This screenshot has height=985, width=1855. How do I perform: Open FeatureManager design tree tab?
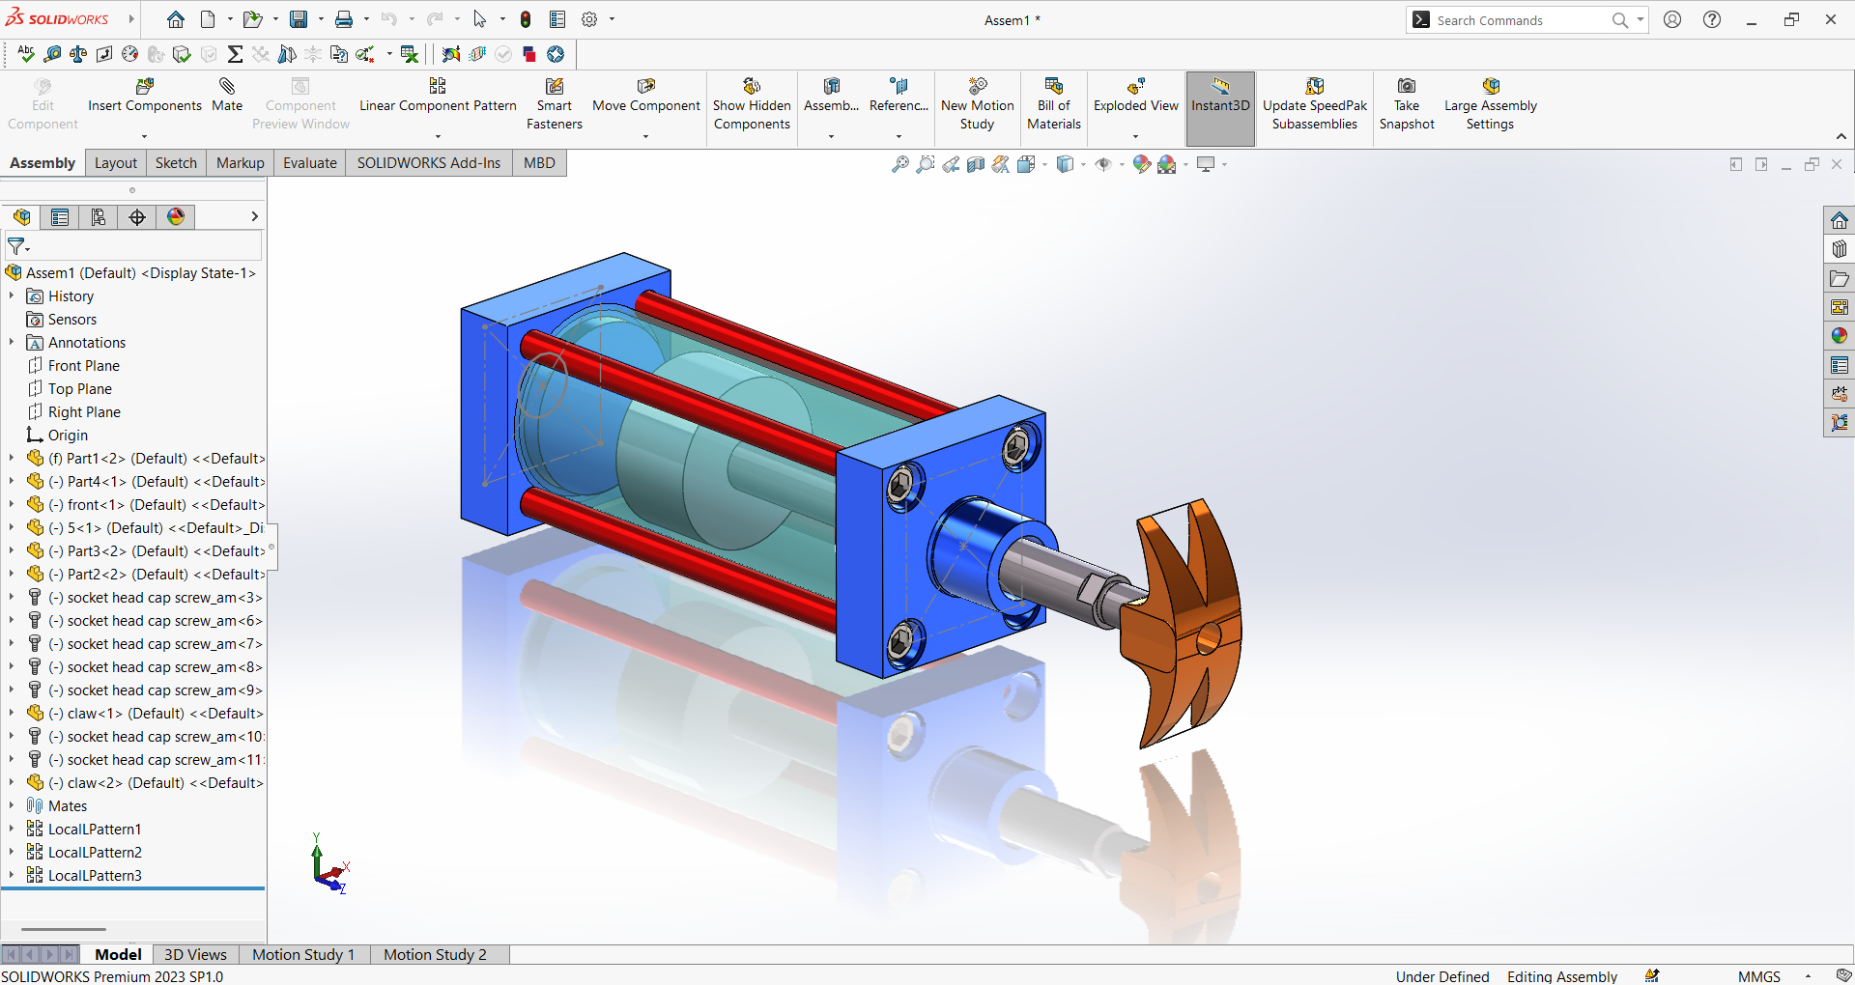pyautogui.click(x=21, y=217)
